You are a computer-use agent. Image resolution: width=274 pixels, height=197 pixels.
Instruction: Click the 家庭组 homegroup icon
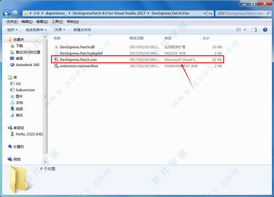tap(10, 128)
